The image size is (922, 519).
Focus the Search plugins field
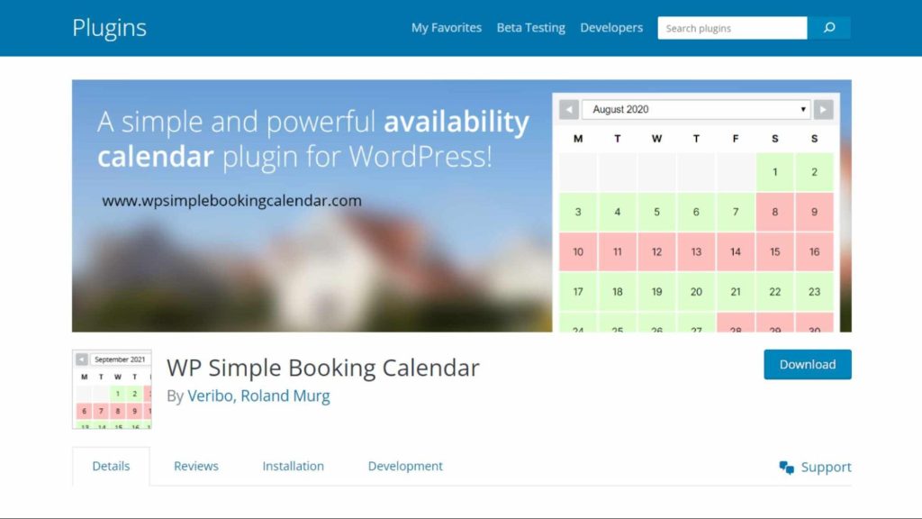point(732,28)
